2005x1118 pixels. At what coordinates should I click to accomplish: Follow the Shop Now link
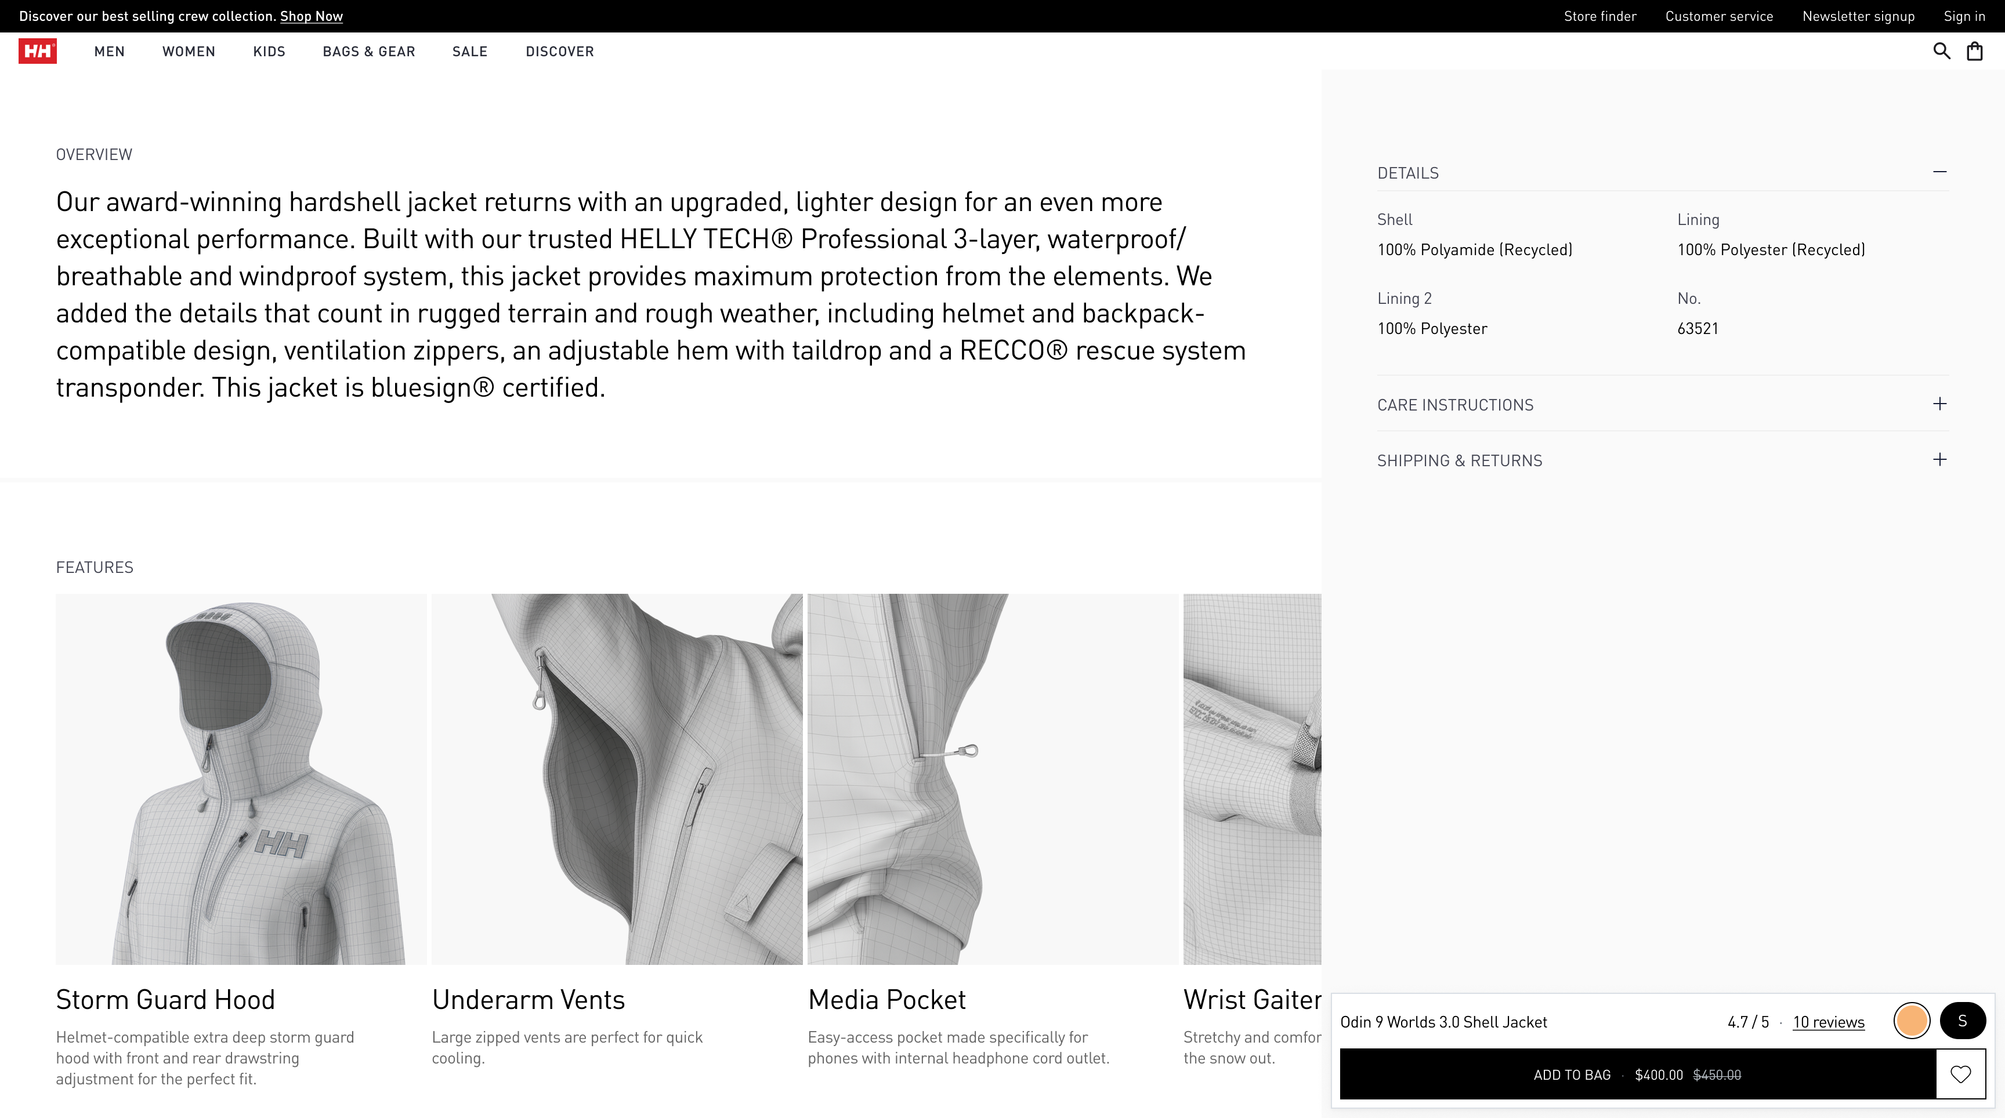click(312, 16)
